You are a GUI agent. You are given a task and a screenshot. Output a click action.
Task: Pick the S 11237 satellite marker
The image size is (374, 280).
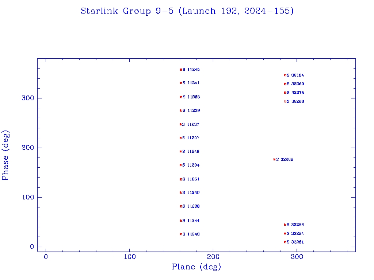180,124
